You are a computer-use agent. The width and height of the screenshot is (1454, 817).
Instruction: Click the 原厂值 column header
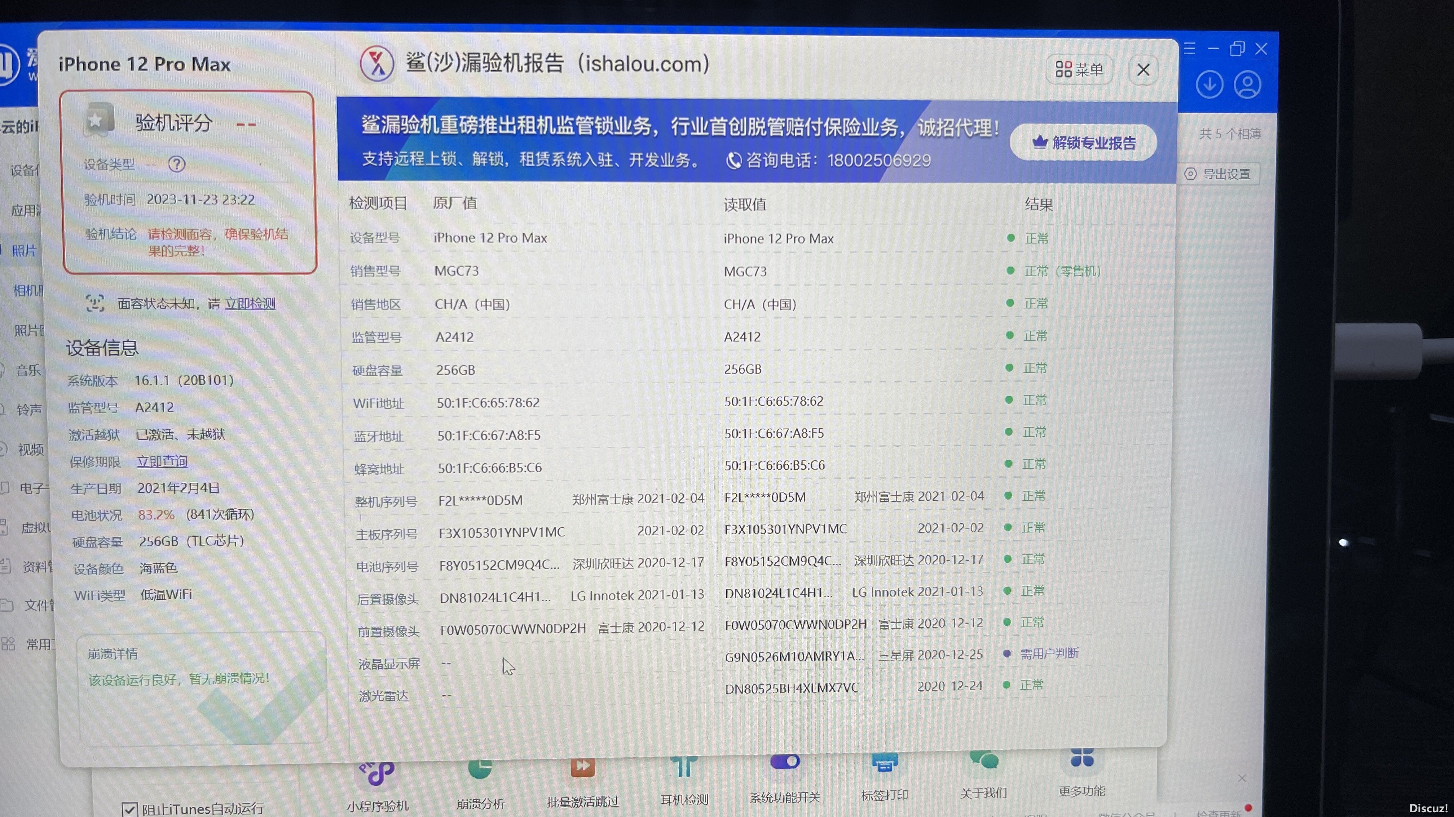coord(455,203)
